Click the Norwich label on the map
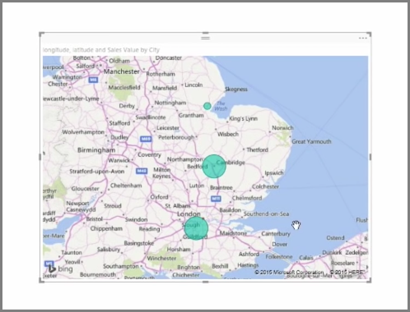The height and width of the screenshot is (312, 410). click(x=282, y=128)
